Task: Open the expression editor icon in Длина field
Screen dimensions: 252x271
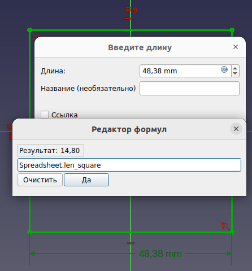Action: click(x=224, y=69)
